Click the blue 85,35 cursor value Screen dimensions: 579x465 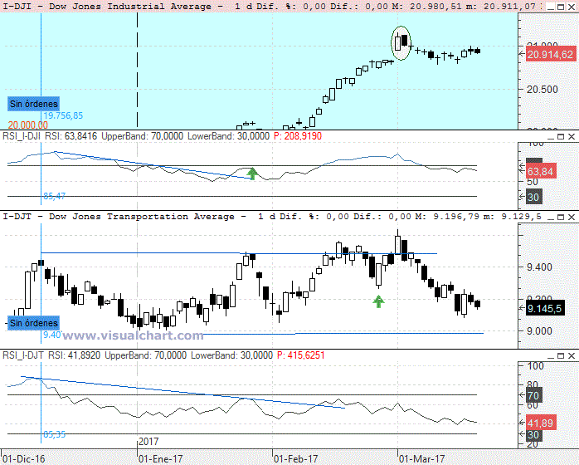click(x=54, y=434)
